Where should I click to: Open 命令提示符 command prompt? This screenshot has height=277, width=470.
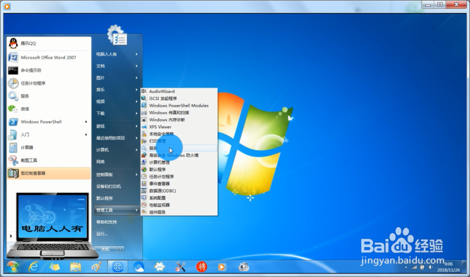click(x=49, y=70)
